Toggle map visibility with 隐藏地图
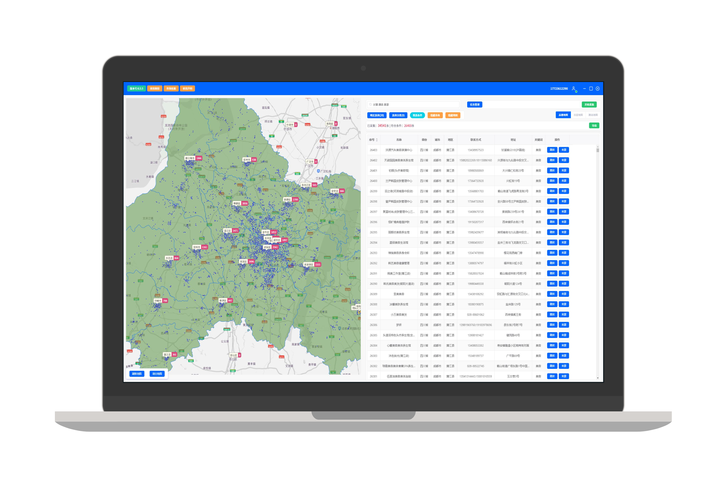The height and width of the screenshot is (487, 727). click(453, 115)
